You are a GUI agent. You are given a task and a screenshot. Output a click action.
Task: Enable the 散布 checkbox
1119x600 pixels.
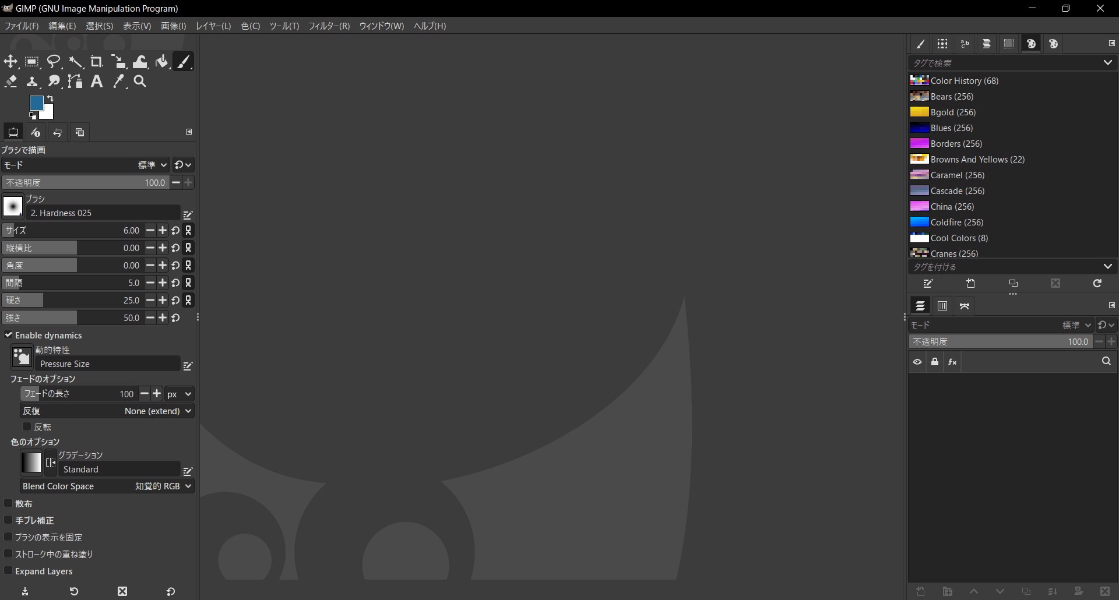pos(8,503)
